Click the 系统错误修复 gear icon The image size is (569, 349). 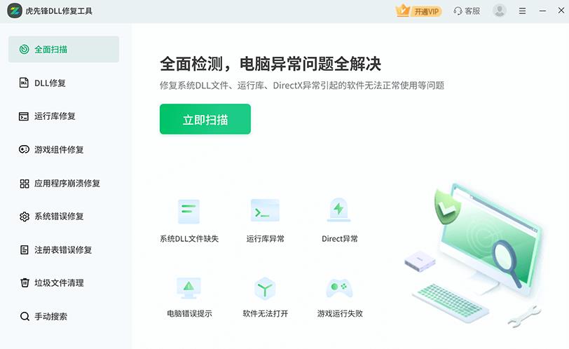point(25,217)
